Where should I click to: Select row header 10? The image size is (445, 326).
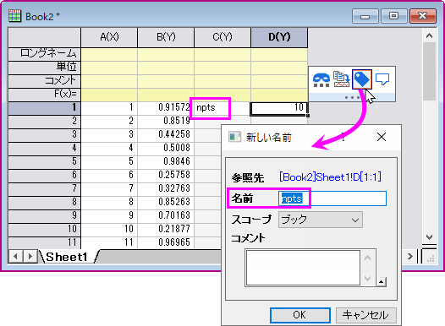45,229
